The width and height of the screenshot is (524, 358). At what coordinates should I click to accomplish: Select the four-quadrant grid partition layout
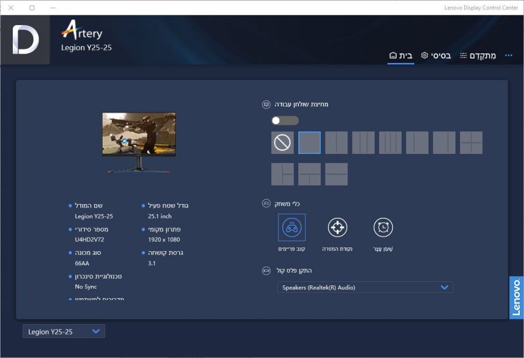pyautogui.click(x=471, y=143)
